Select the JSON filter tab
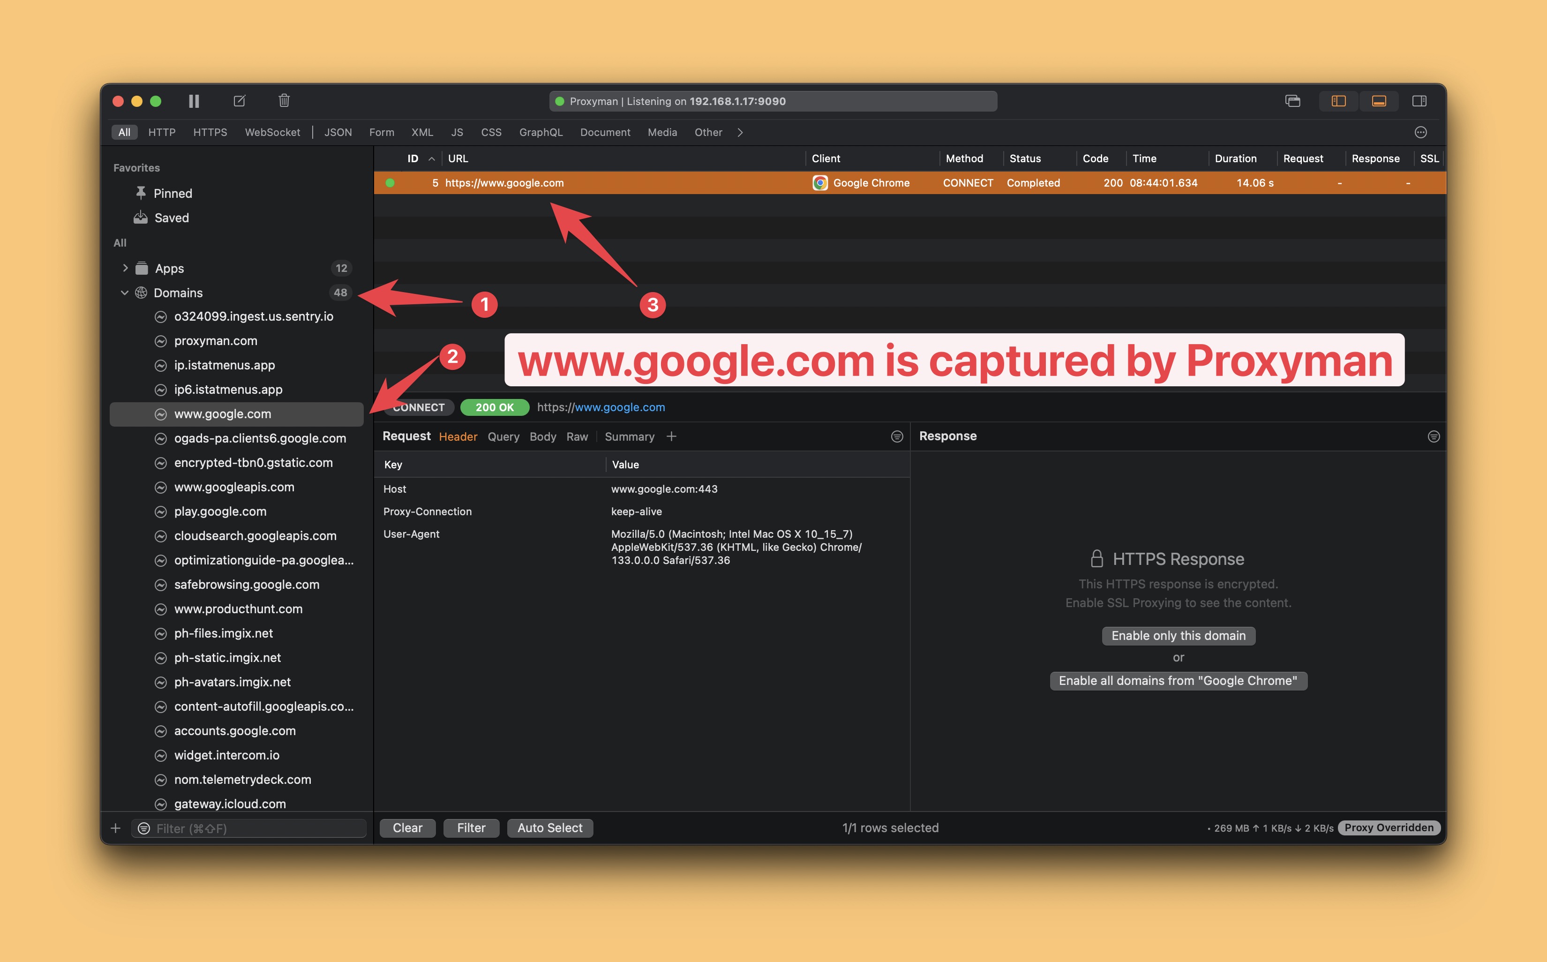 click(x=338, y=132)
